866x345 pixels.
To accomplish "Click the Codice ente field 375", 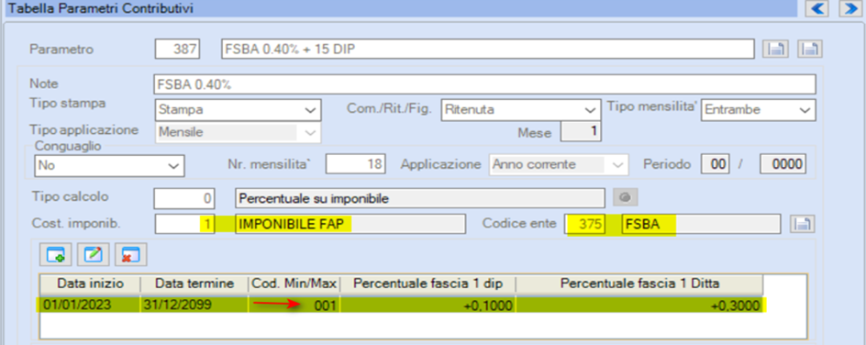I will point(586,224).
